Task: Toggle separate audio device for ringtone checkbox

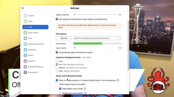Action: coord(57,19)
